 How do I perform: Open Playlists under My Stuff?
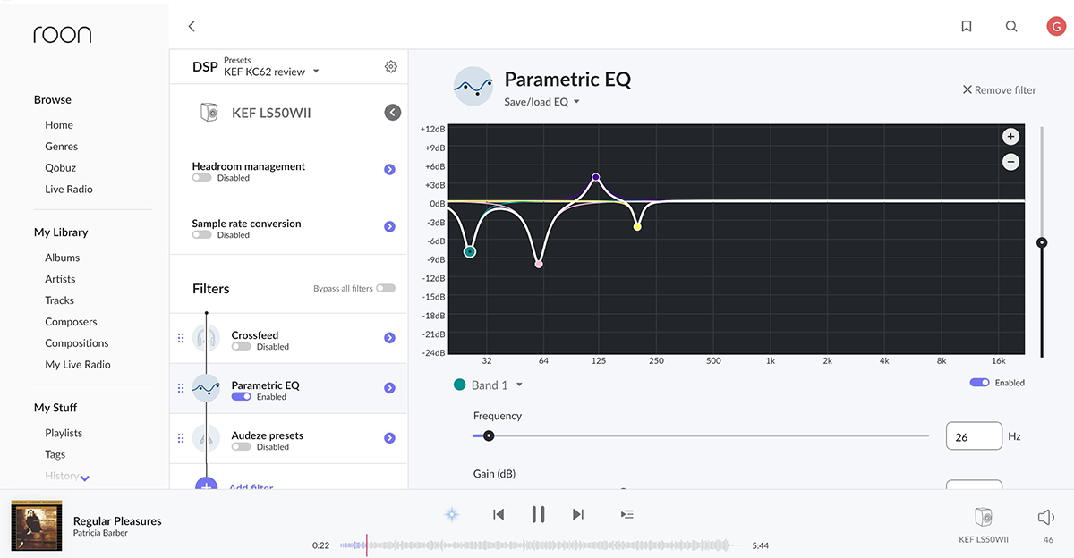[x=64, y=433]
